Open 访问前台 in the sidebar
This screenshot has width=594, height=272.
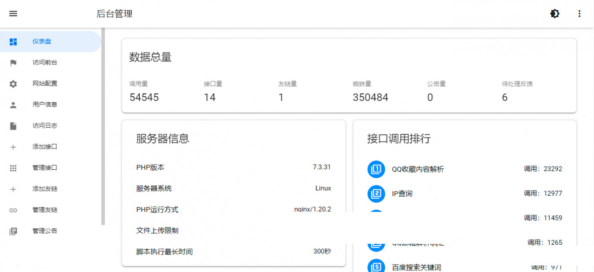pyautogui.click(x=50, y=63)
